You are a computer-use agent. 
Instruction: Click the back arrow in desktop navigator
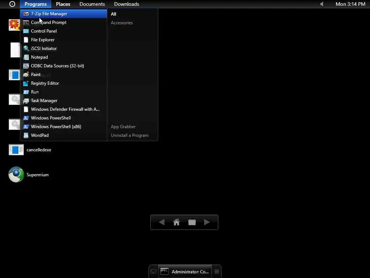click(162, 222)
